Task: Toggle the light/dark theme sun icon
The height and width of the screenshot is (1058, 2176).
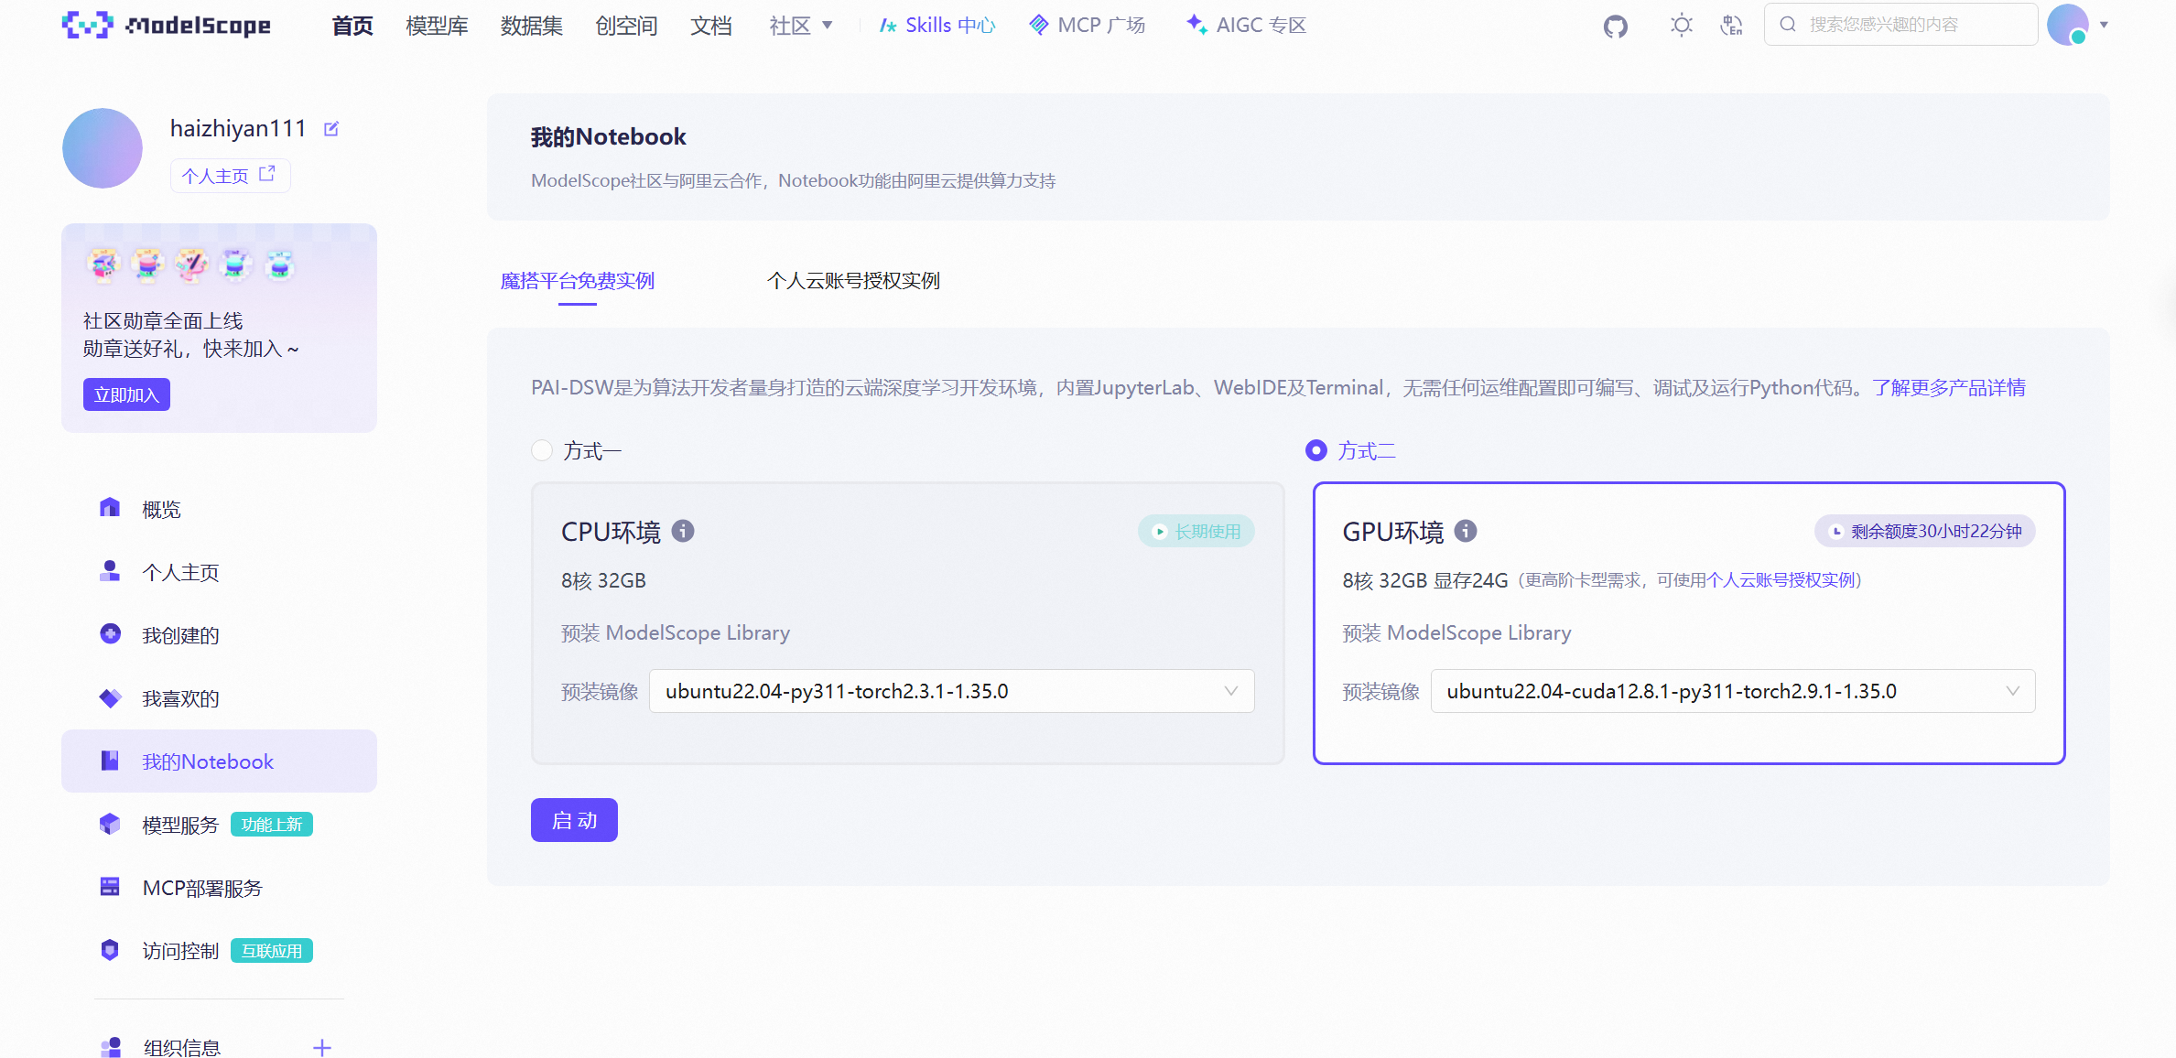Action: pyautogui.click(x=1681, y=26)
